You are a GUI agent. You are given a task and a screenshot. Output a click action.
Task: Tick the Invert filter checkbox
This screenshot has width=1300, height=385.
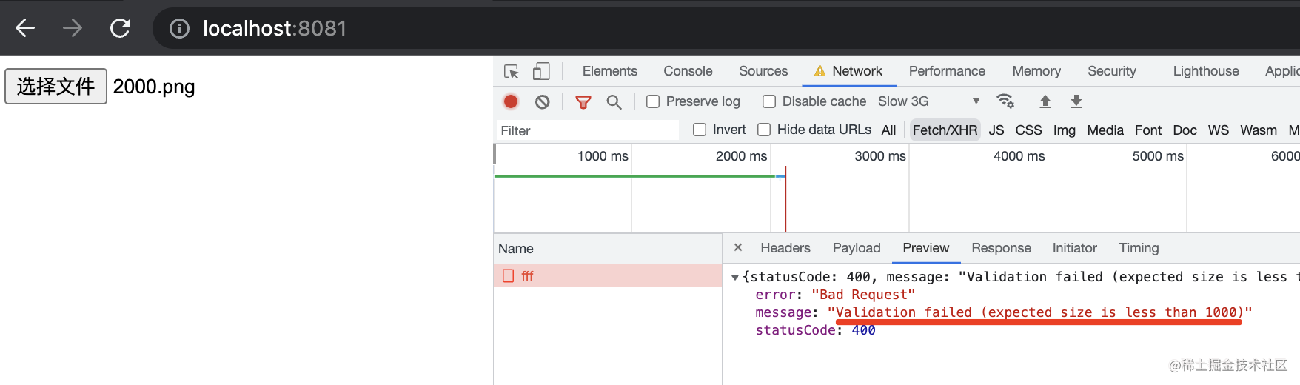(x=700, y=130)
